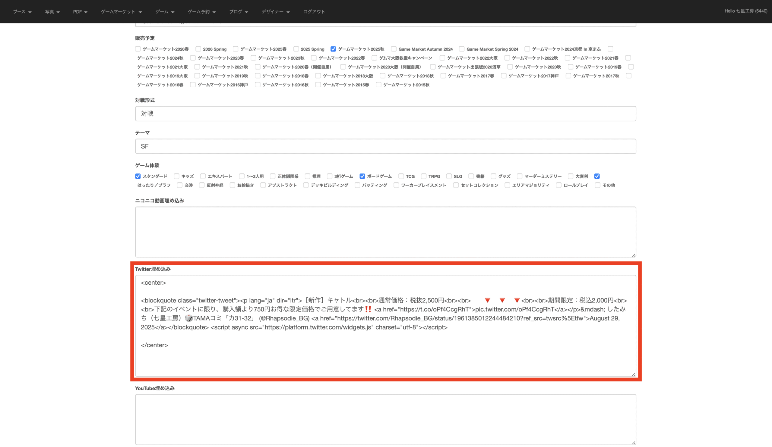Screen dimensions: 772x447
Task: Enable the マーダーミステリー checkbox
Action: pyautogui.click(x=520, y=176)
